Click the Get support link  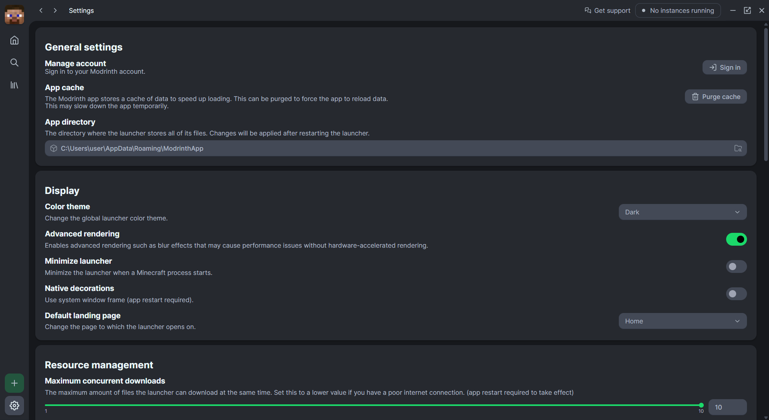pos(607,10)
